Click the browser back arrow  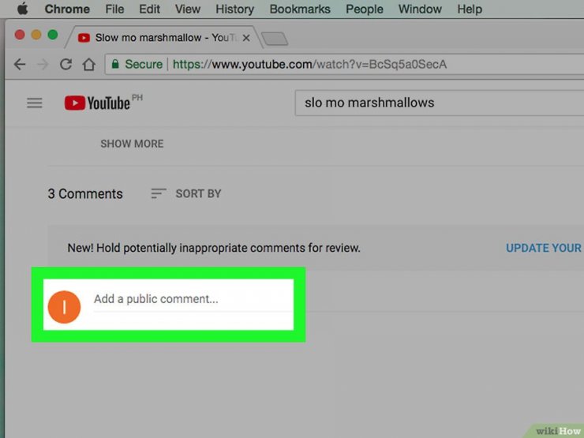coord(20,65)
